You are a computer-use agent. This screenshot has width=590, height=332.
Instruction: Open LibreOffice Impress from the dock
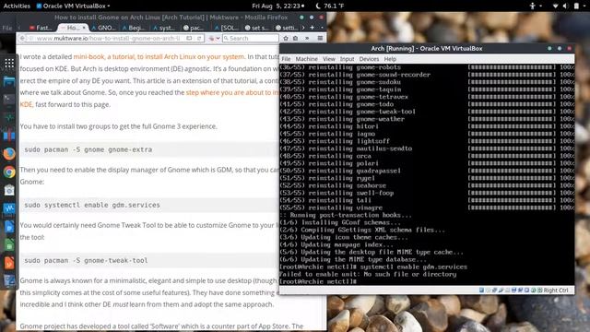tap(9, 263)
